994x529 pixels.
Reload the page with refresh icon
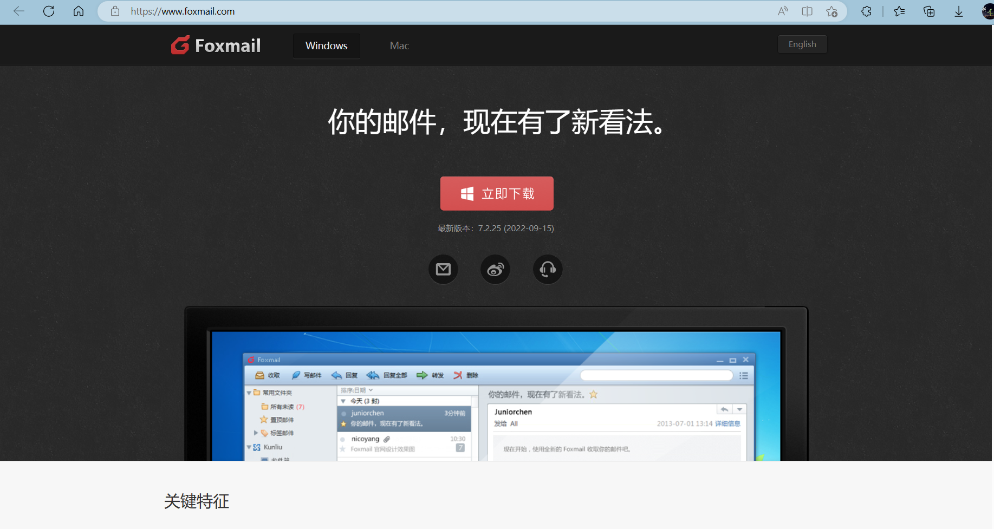(x=49, y=11)
